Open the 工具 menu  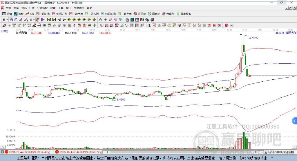pos(61,8)
